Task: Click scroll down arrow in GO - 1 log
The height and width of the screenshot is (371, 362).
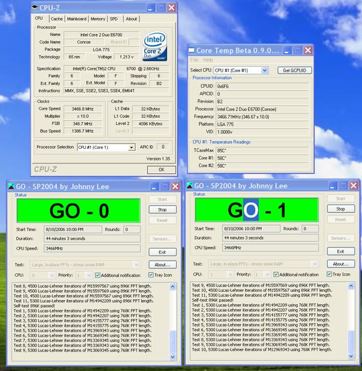Action: [351, 356]
